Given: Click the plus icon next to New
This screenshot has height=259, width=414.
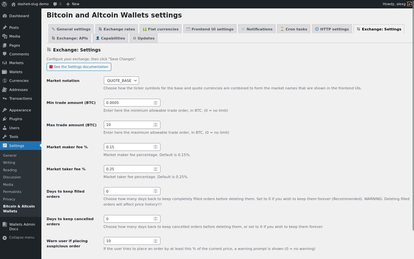Looking at the screenshot, I should pyautogui.click(x=68, y=4).
